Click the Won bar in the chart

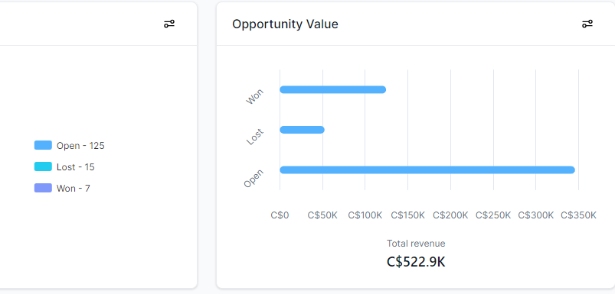(333, 89)
